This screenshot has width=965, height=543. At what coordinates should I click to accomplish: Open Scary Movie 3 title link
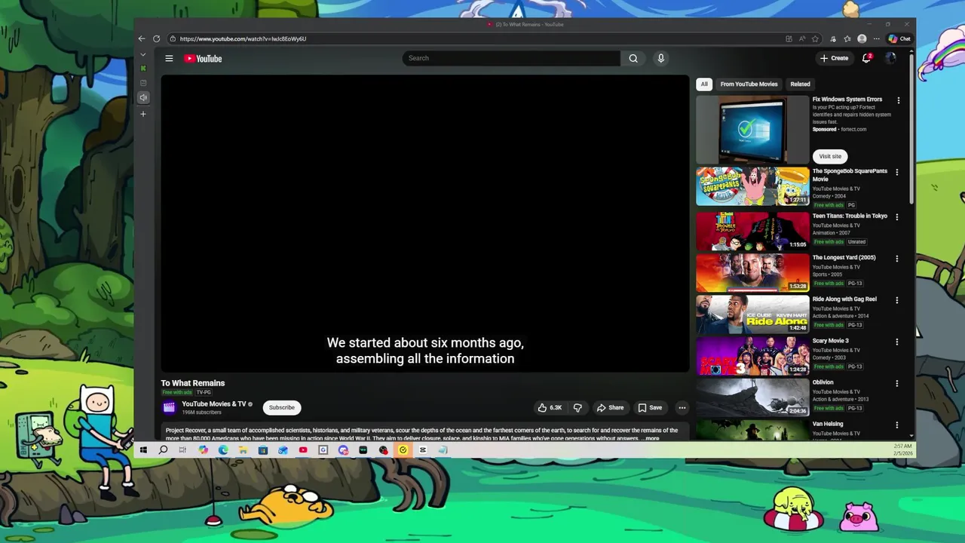(830, 341)
